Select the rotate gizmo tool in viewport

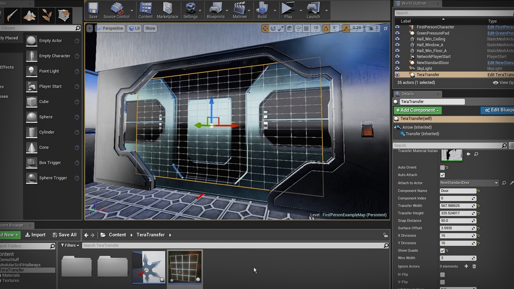click(273, 28)
